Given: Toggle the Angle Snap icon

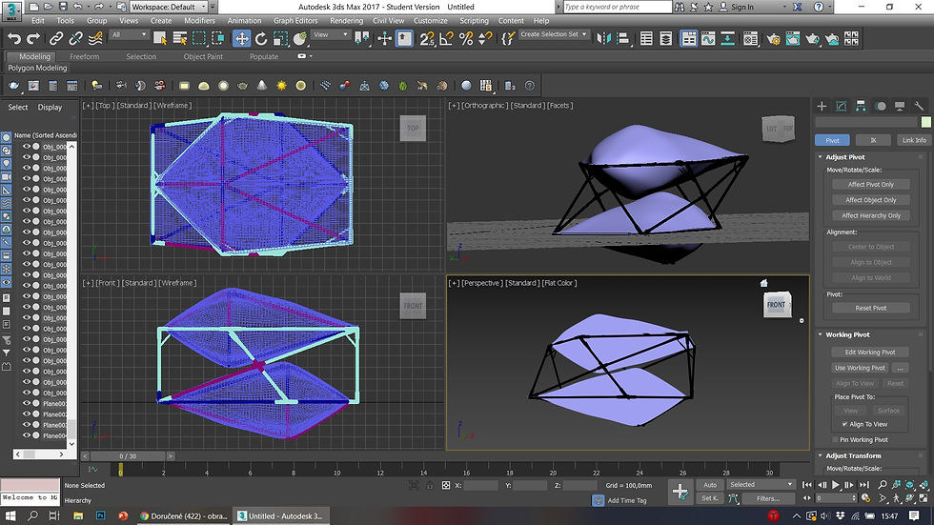Looking at the screenshot, I should coord(446,39).
